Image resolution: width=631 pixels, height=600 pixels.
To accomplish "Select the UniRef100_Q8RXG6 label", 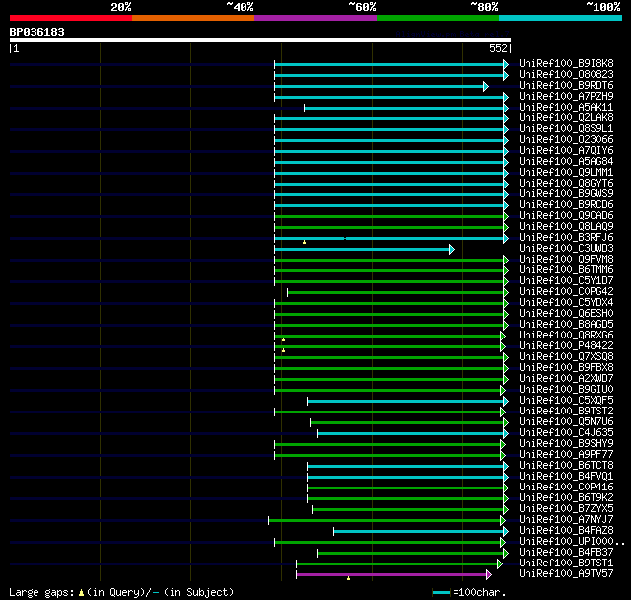I will pyautogui.click(x=566, y=336).
